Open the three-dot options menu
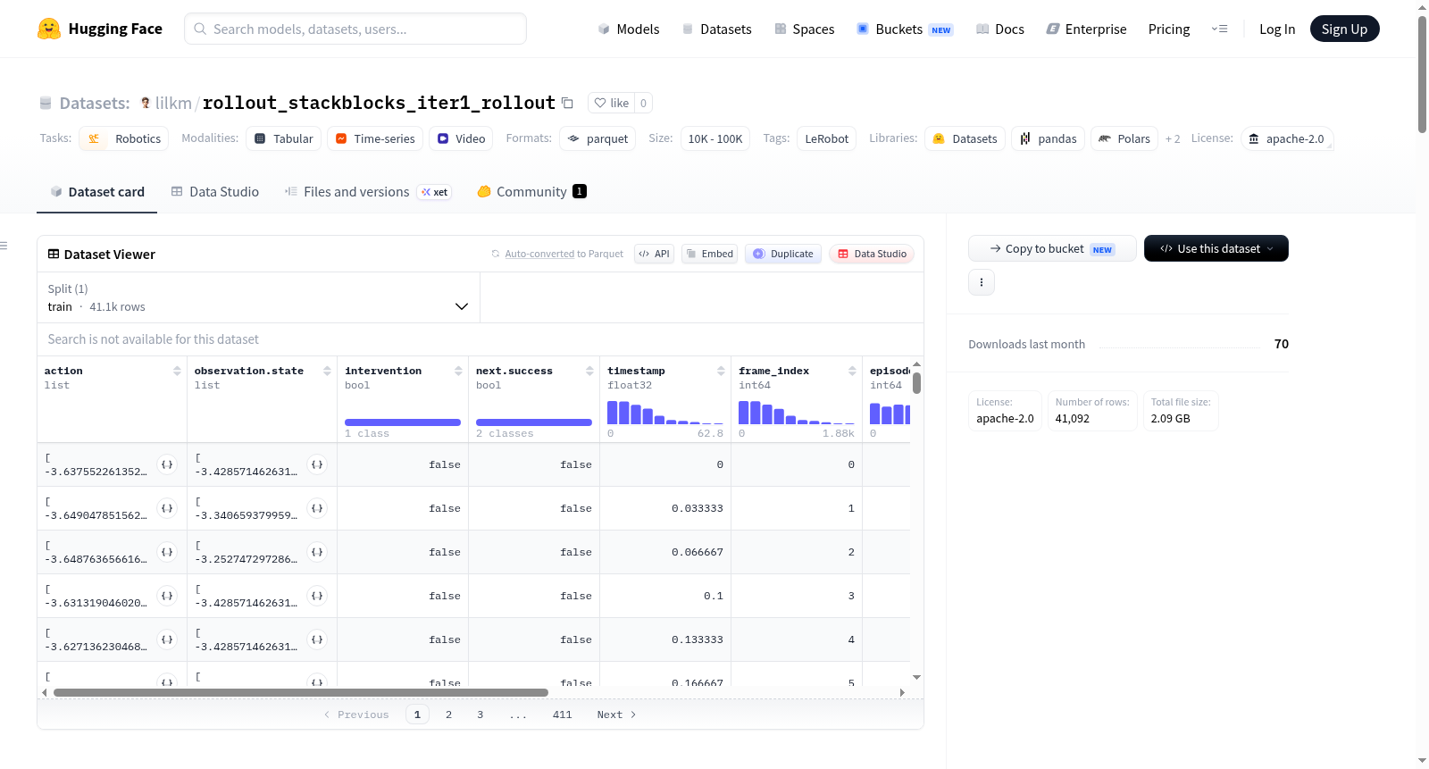1429x769 pixels. (x=982, y=282)
